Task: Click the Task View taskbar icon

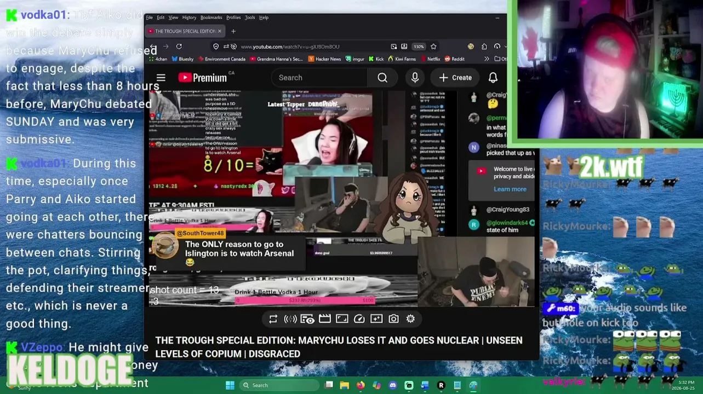Action: pyautogui.click(x=329, y=385)
